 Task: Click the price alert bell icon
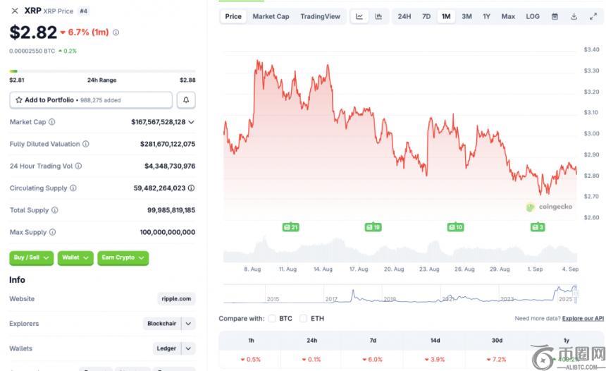coord(186,100)
